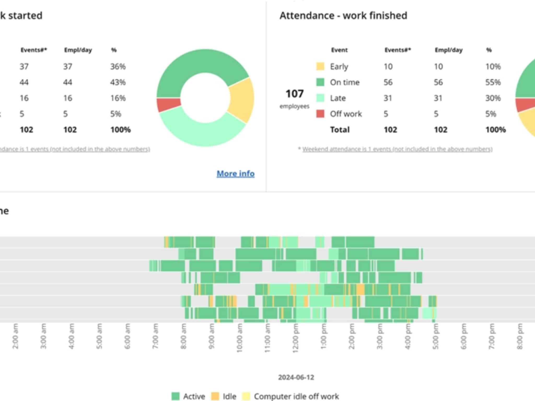Click the Weekend attendance footnote link

coord(397,149)
